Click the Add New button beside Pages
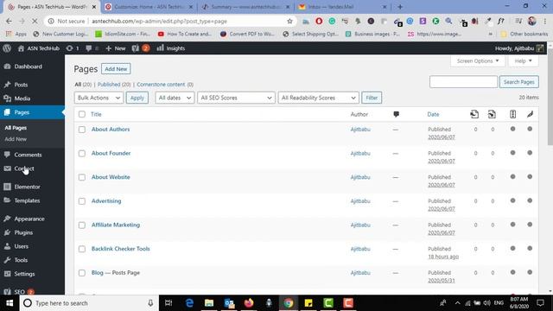Viewport: 553px width, 311px height. point(116,69)
